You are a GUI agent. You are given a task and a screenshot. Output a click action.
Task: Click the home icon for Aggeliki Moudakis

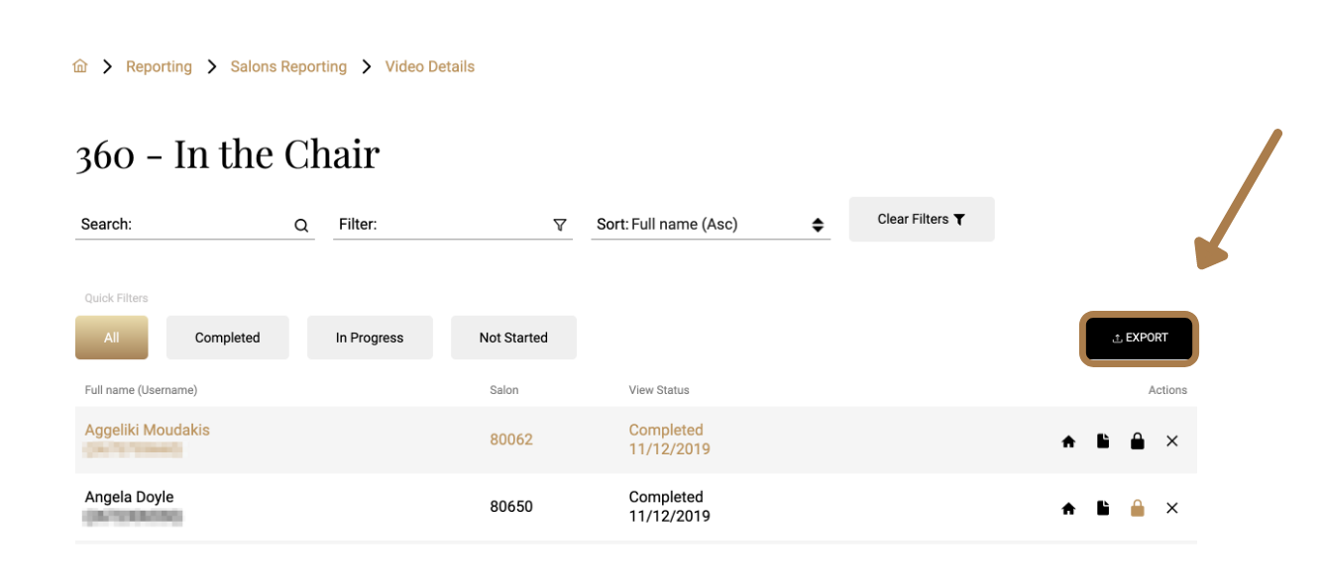(x=1068, y=440)
